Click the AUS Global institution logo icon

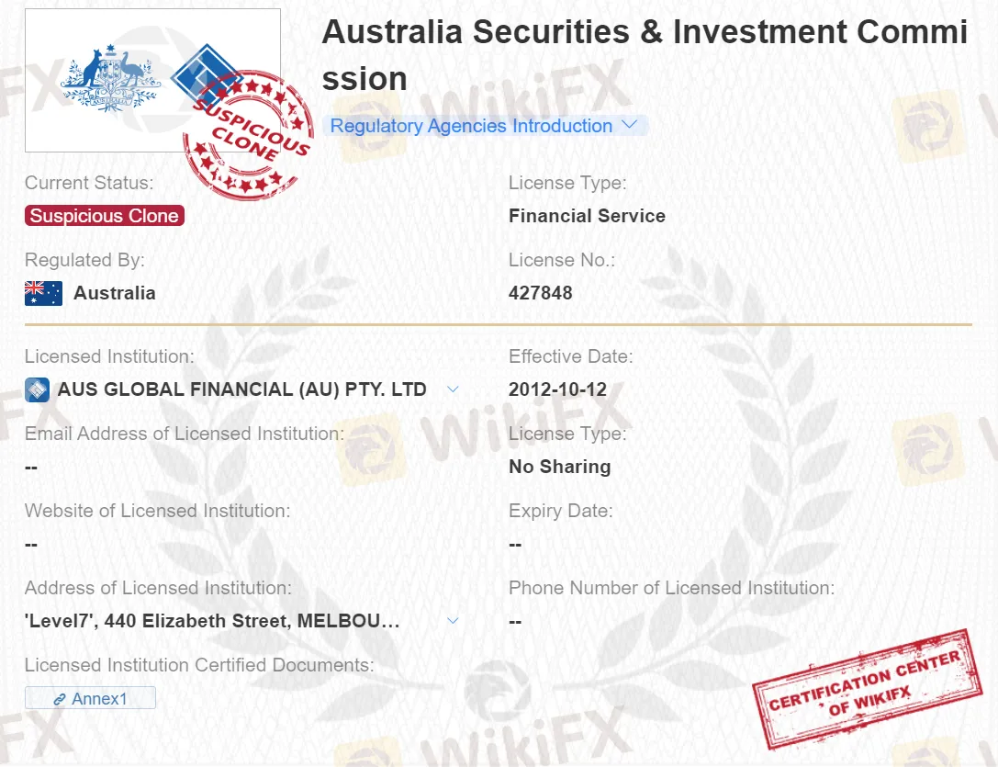coord(37,389)
